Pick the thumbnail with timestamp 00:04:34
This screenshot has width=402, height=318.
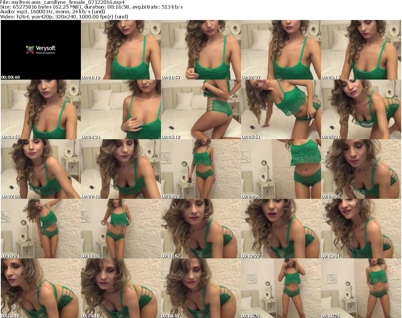pyautogui.click(x=121, y=109)
